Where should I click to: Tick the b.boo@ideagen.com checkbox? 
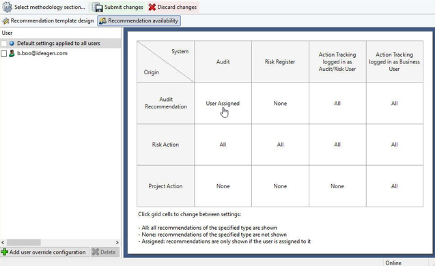(4, 53)
